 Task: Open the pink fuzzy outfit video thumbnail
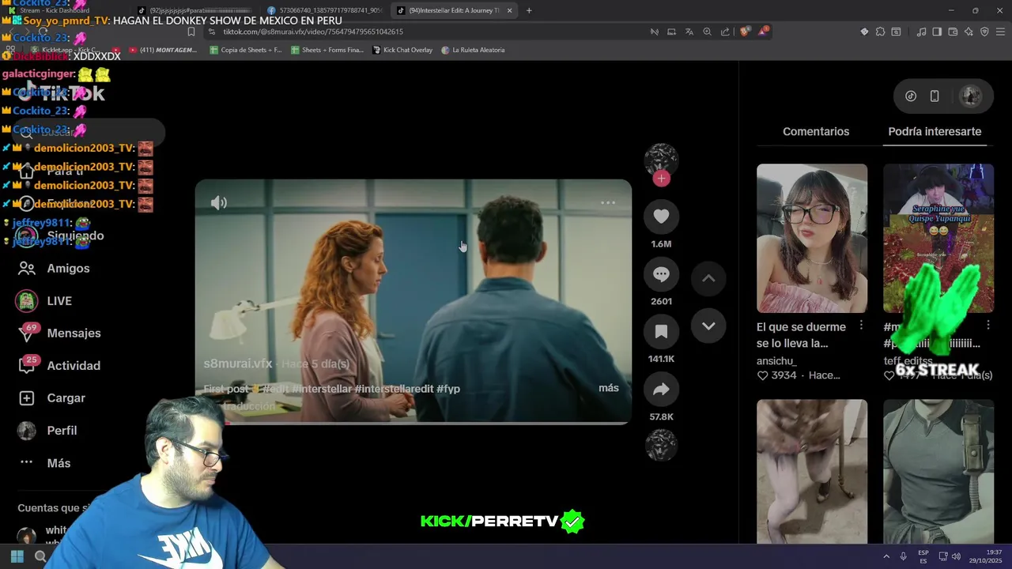point(812,471)
